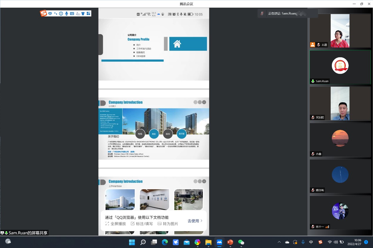This screenshot has height=248, width=373.
Task: Click the 电视 circle on the slide
Action: coord(140,134)
